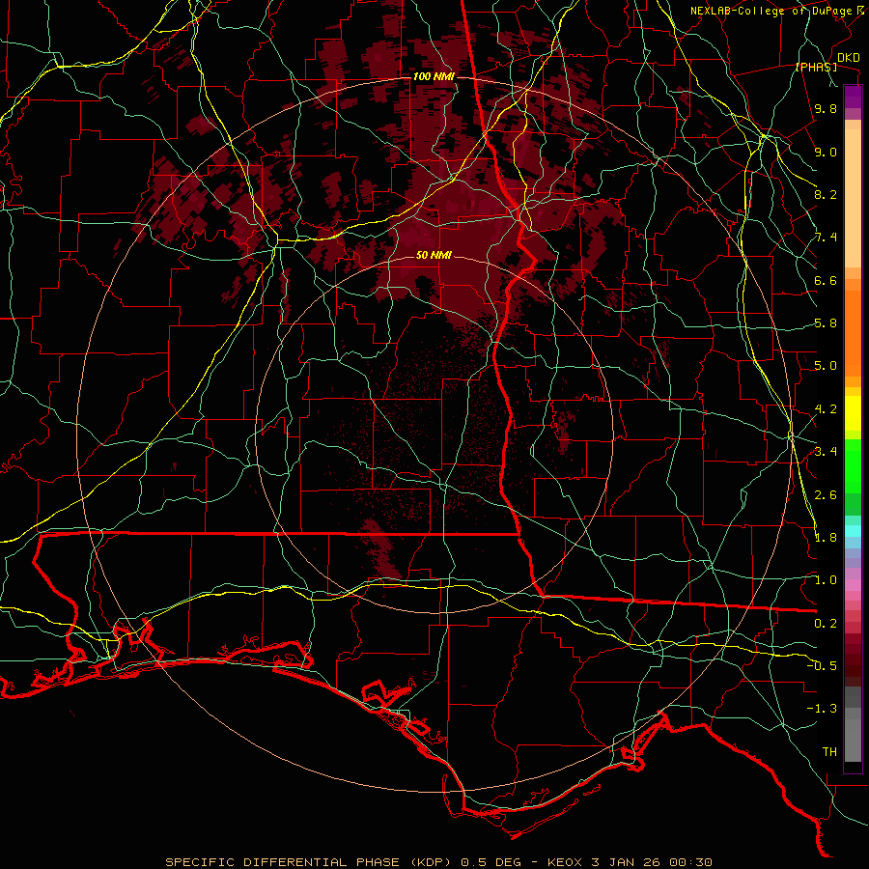The height and width of the screenshot is (869, 869).
Task: Click the 4.2 scale value
Action: (826, 409)
